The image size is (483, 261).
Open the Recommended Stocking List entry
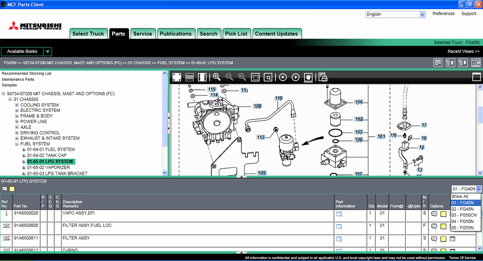point(26,73)
